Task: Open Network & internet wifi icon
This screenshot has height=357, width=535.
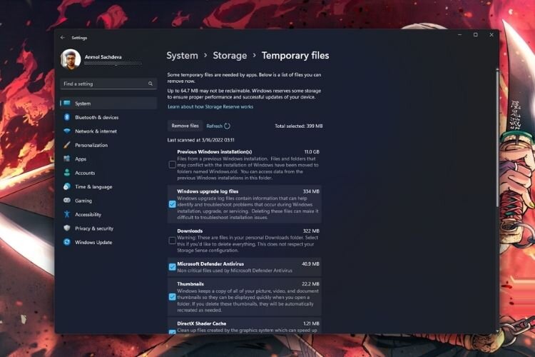Action: [x=67, y=131]
